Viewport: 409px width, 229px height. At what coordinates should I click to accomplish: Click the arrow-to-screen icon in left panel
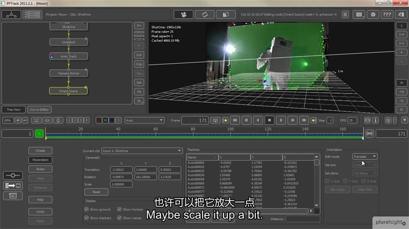(13, 185)
